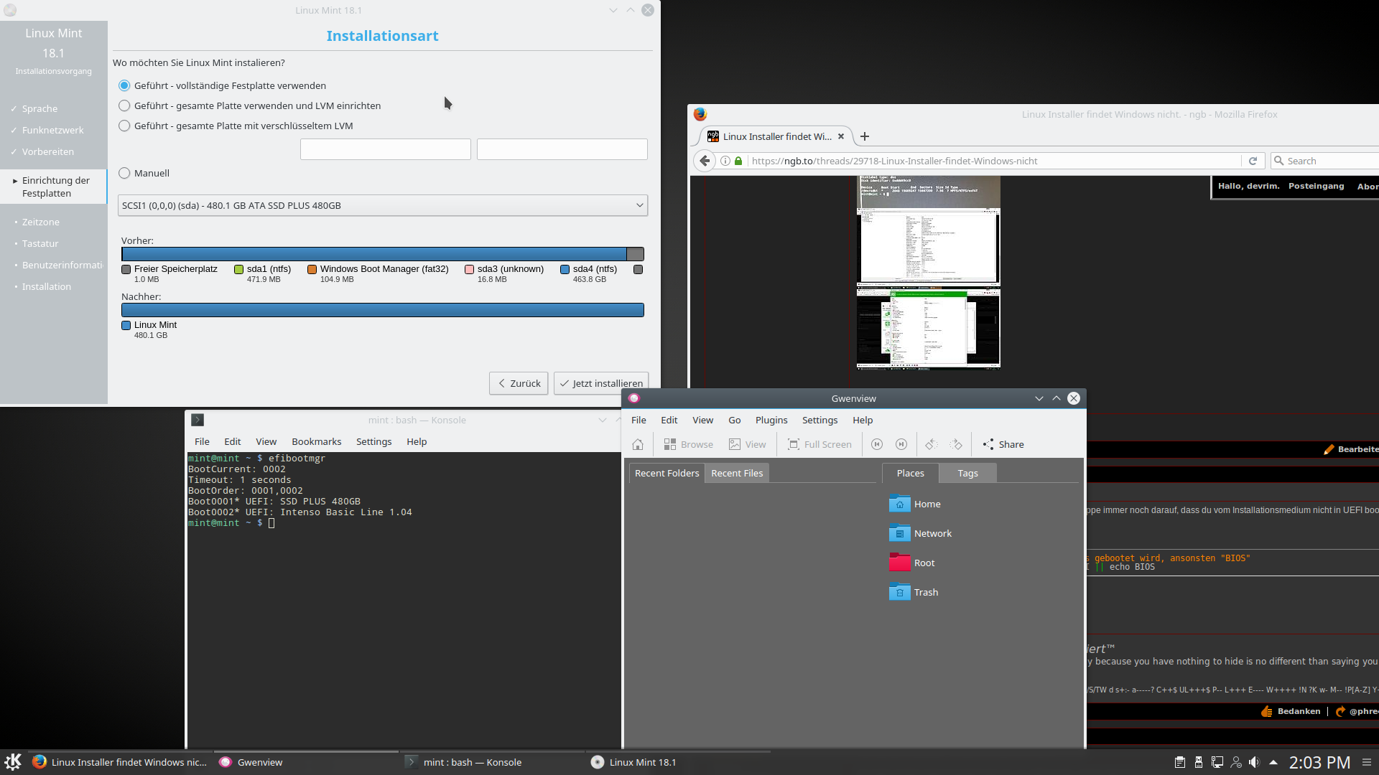Expand the SCSI1 sda disk dropdown
Screen dimensions: 1379x775
click(382, 205)
